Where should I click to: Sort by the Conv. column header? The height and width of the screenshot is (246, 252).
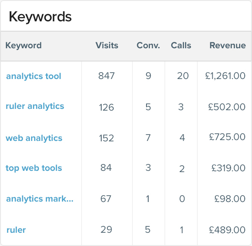point(148,45)
